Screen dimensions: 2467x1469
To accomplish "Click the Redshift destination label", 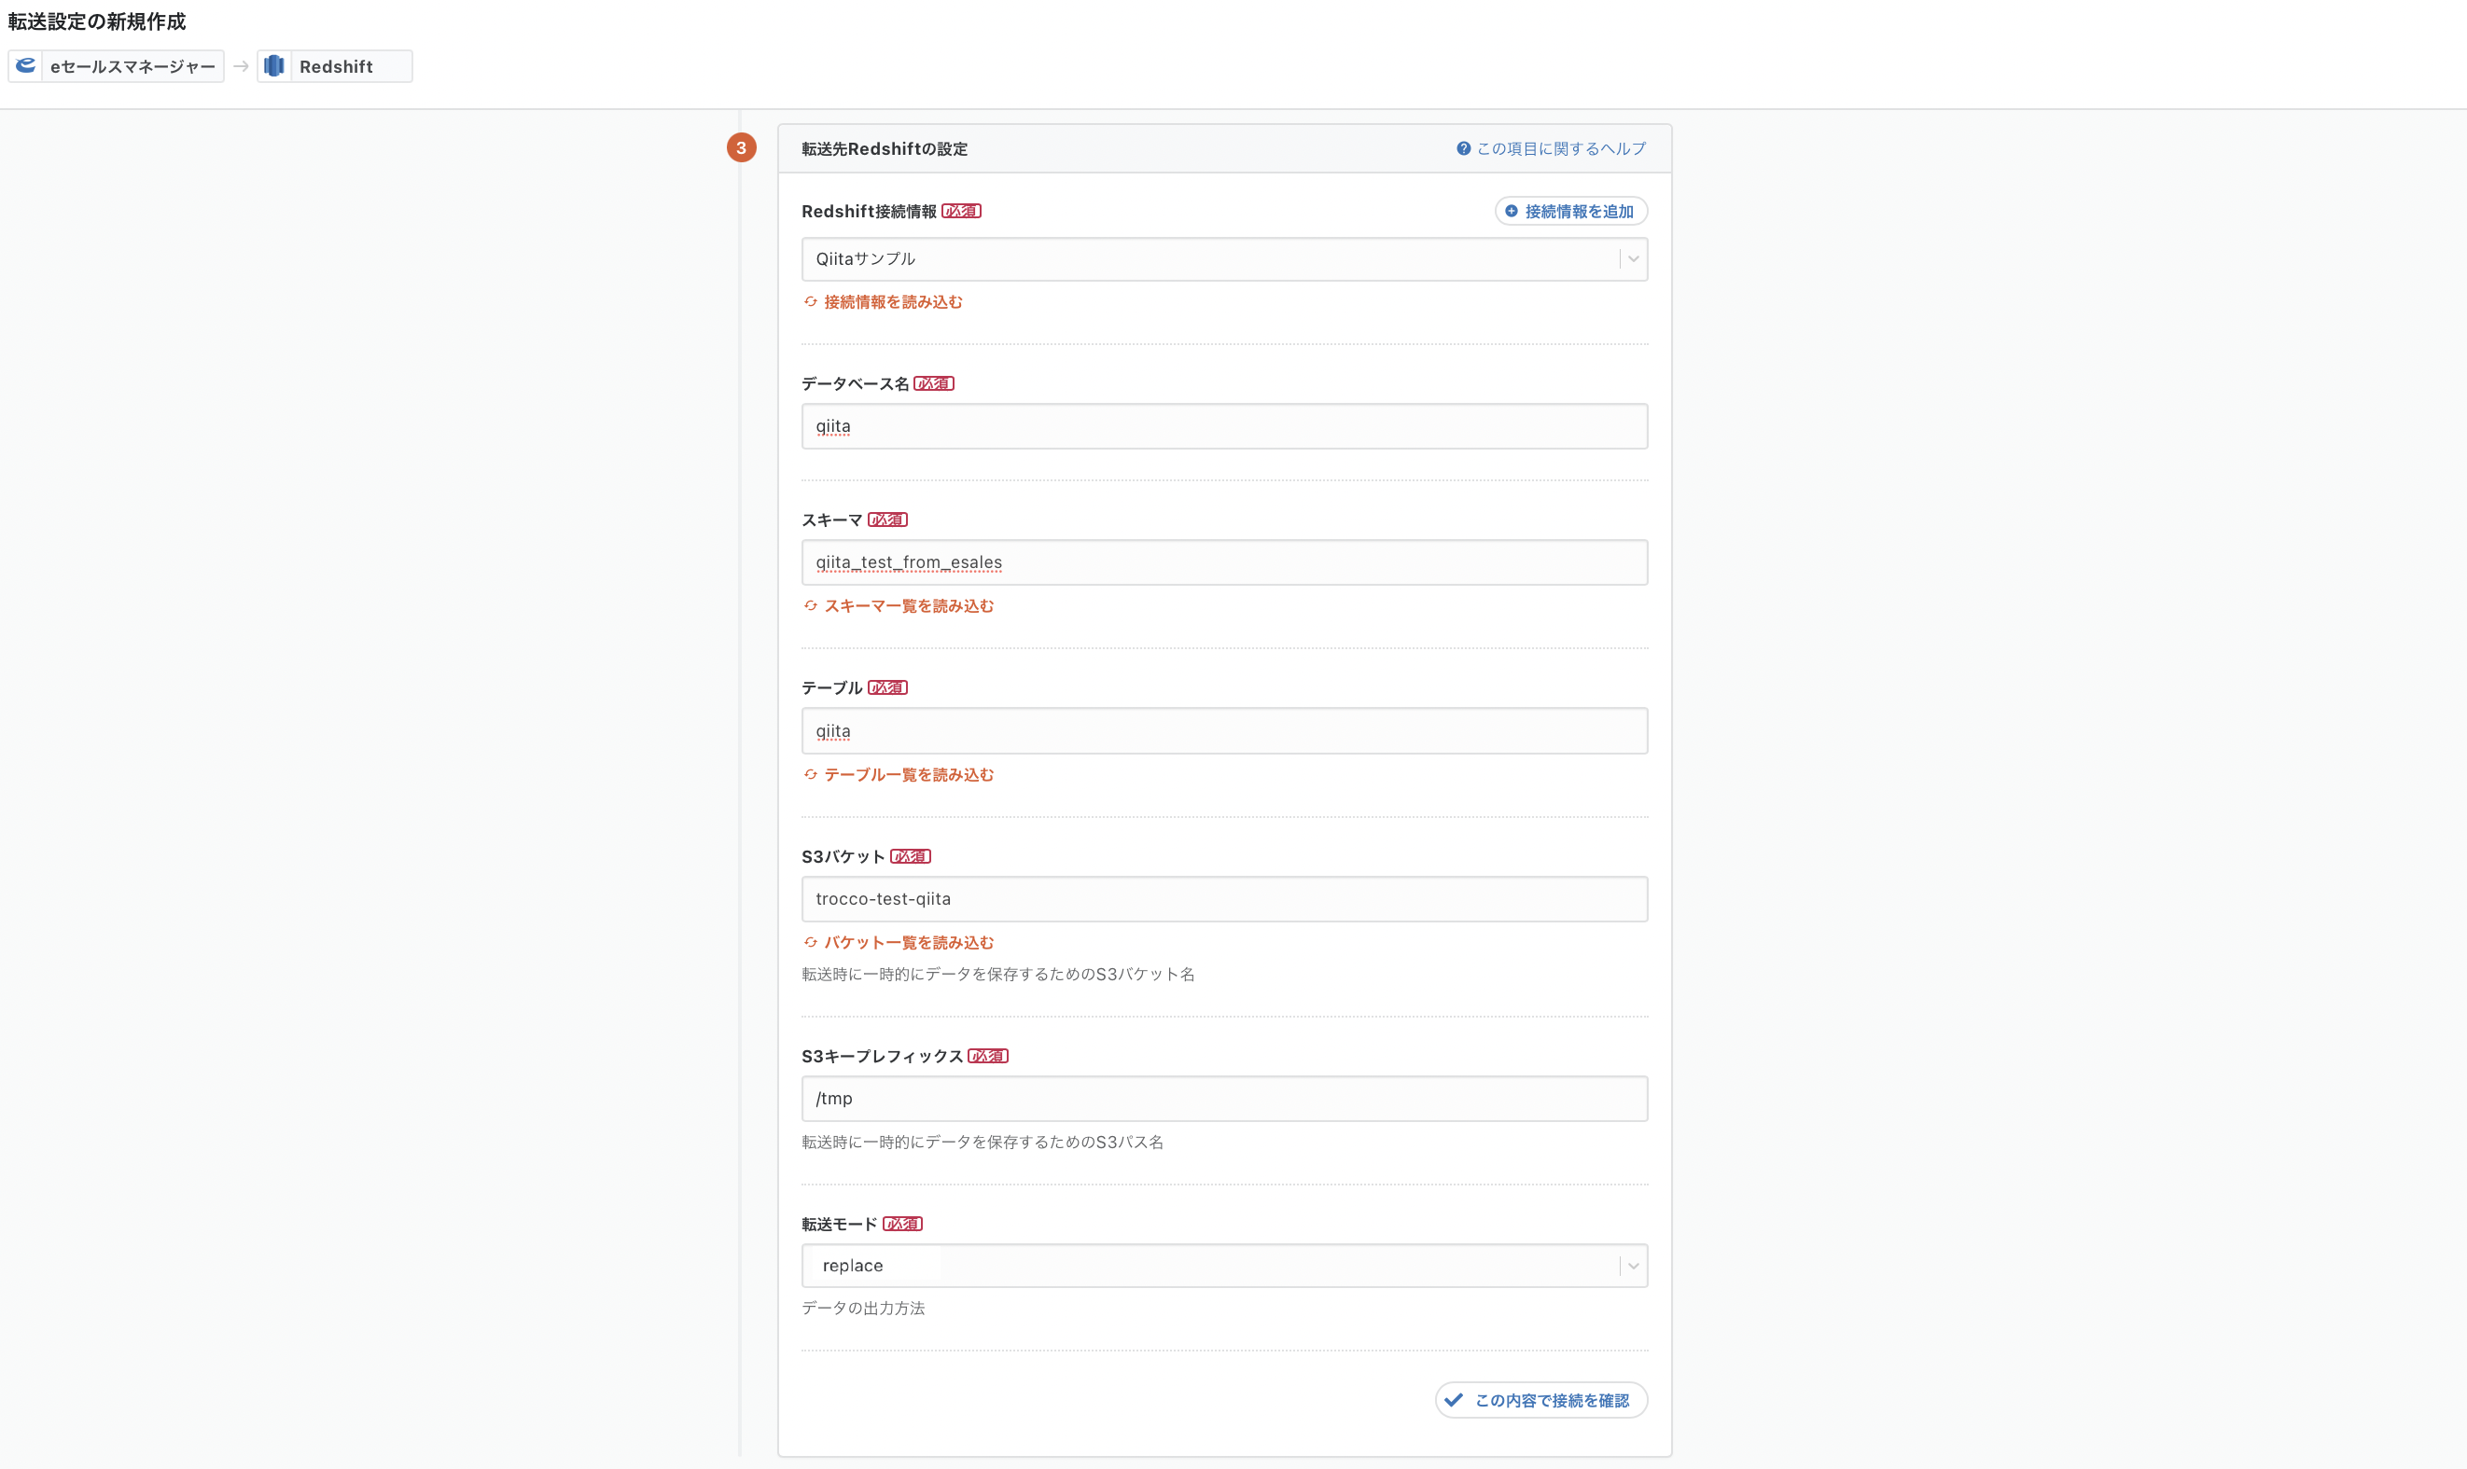I will (336, 66).
